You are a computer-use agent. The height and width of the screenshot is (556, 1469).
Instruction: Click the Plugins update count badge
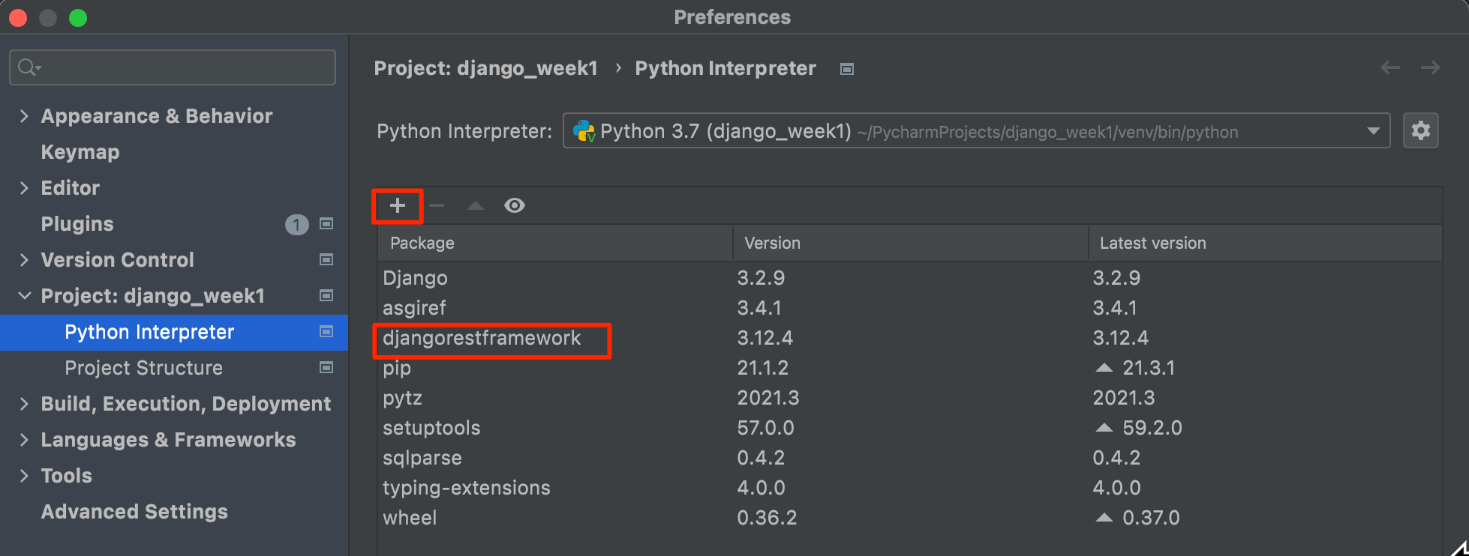pos(297,224)
